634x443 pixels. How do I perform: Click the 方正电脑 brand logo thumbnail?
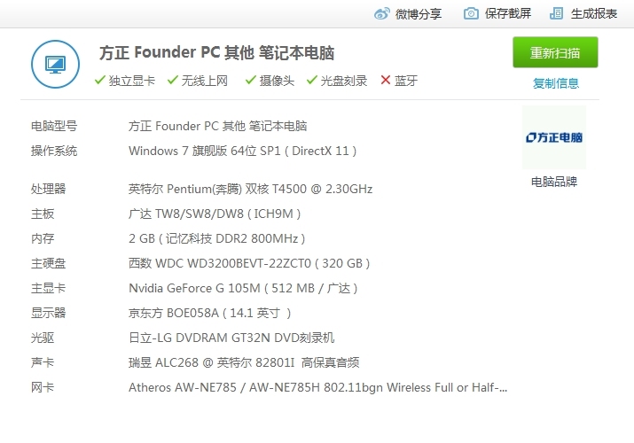[x=554, y=137]
